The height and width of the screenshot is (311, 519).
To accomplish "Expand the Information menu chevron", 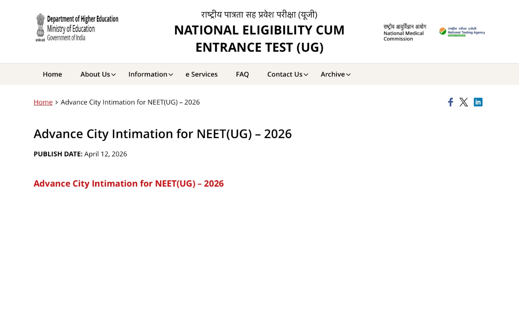I will point(171,75).
